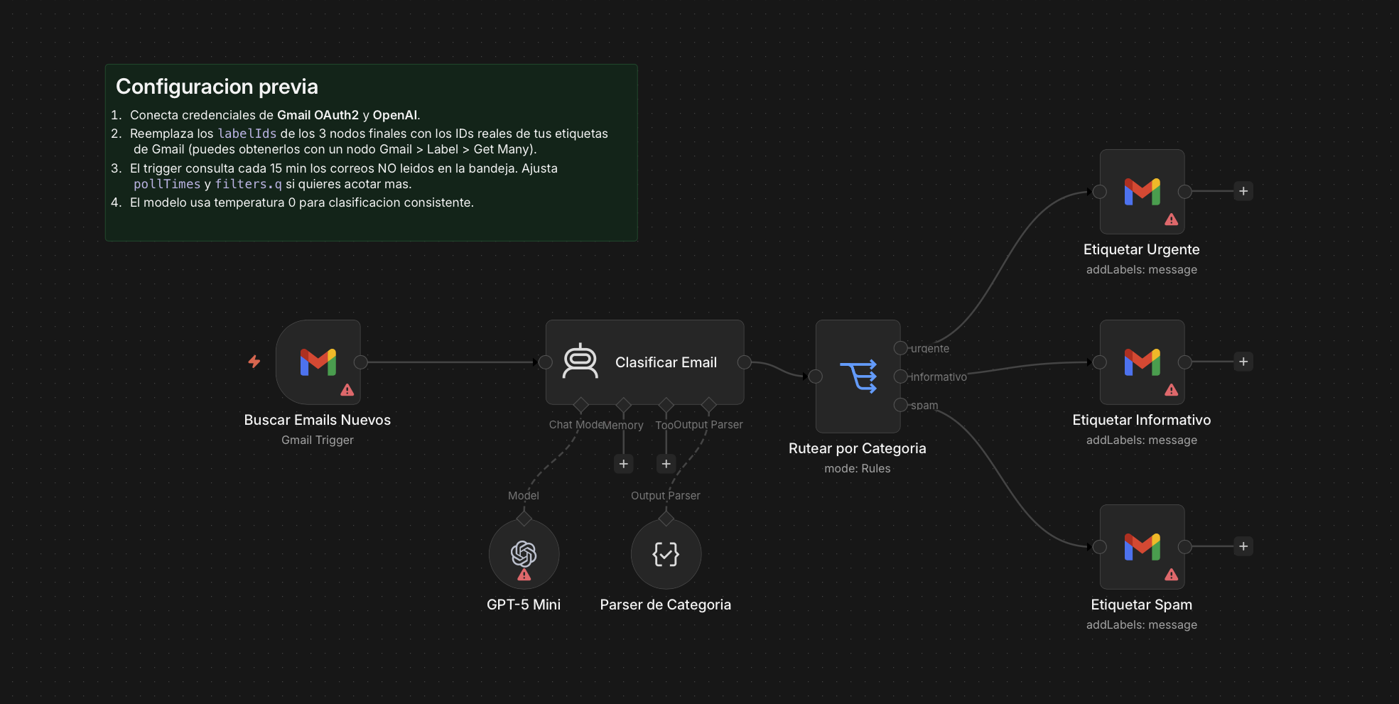
Task: Click the "Parser de Categoria" label
Action: point(666,605)
